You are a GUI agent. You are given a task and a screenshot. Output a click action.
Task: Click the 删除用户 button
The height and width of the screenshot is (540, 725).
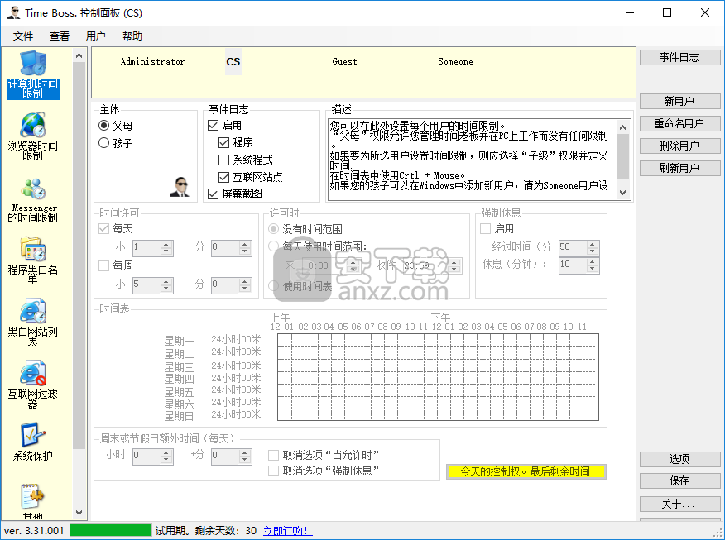pyautogui.click(x=679, y=146)
